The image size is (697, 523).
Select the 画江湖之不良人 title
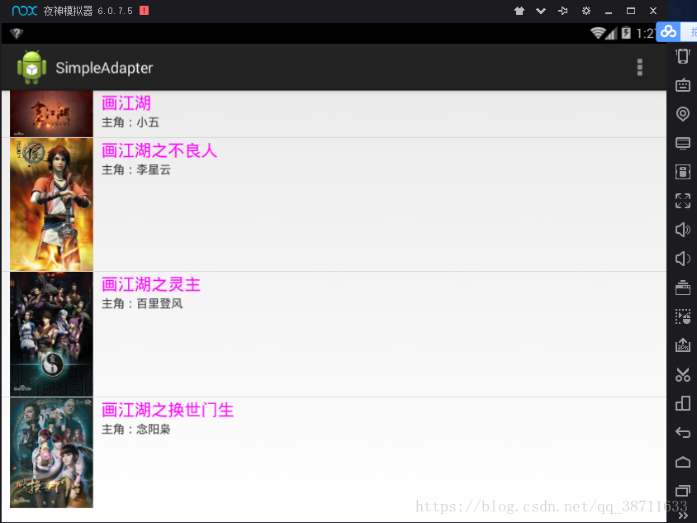159,150
